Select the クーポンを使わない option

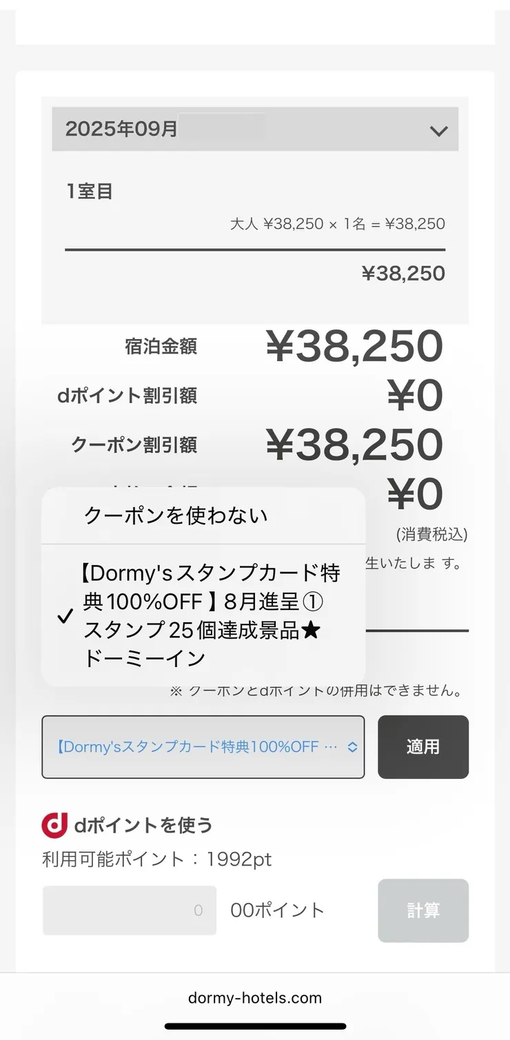[x=176, y=516]
